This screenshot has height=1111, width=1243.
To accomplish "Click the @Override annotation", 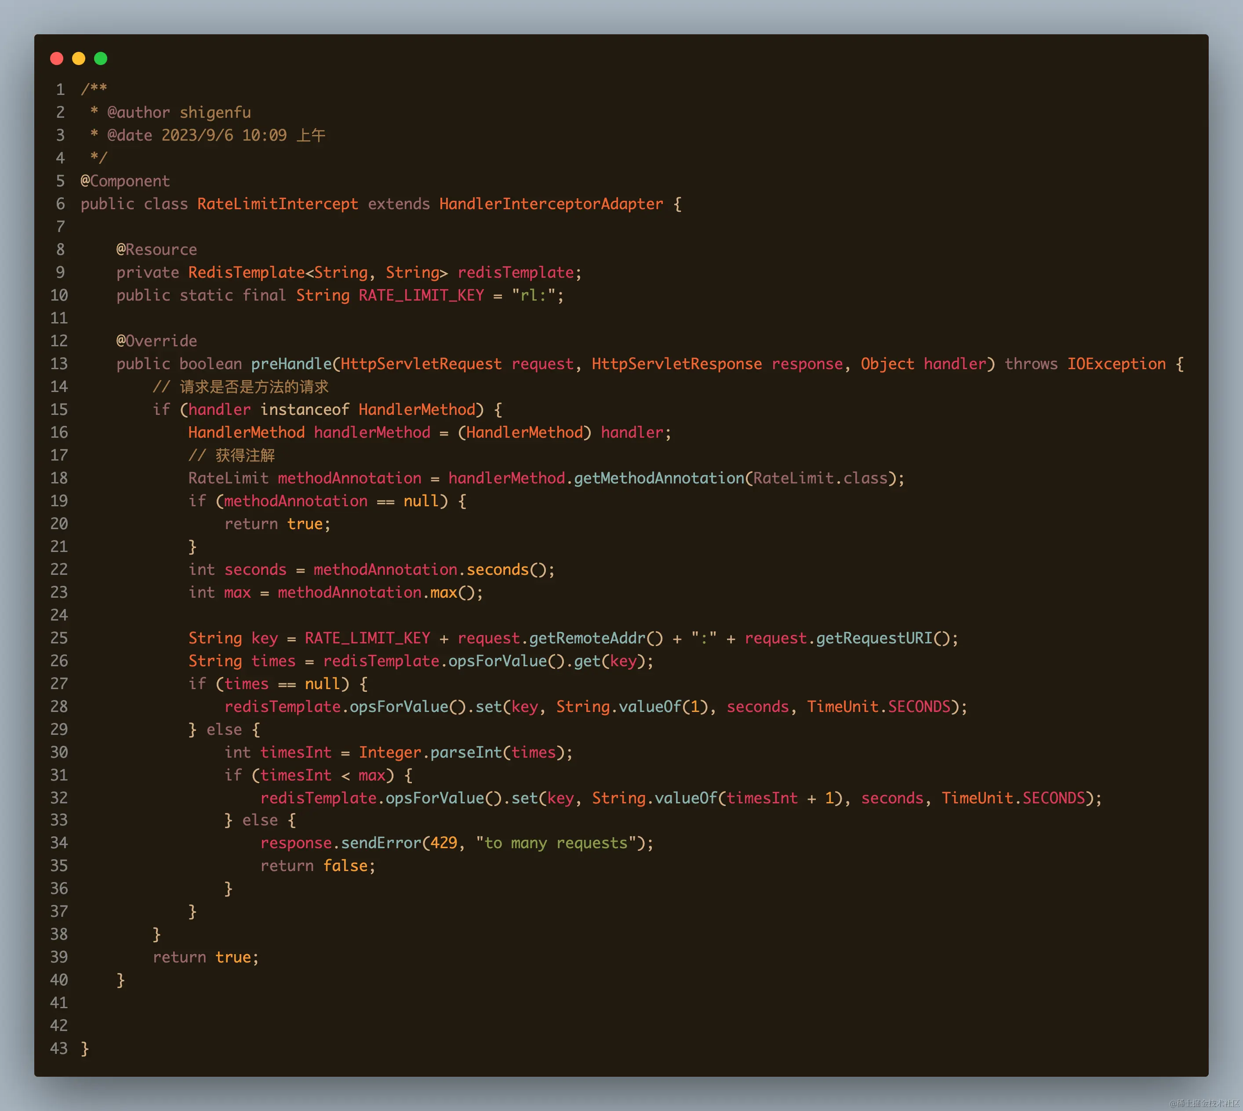I will [156, 341].
